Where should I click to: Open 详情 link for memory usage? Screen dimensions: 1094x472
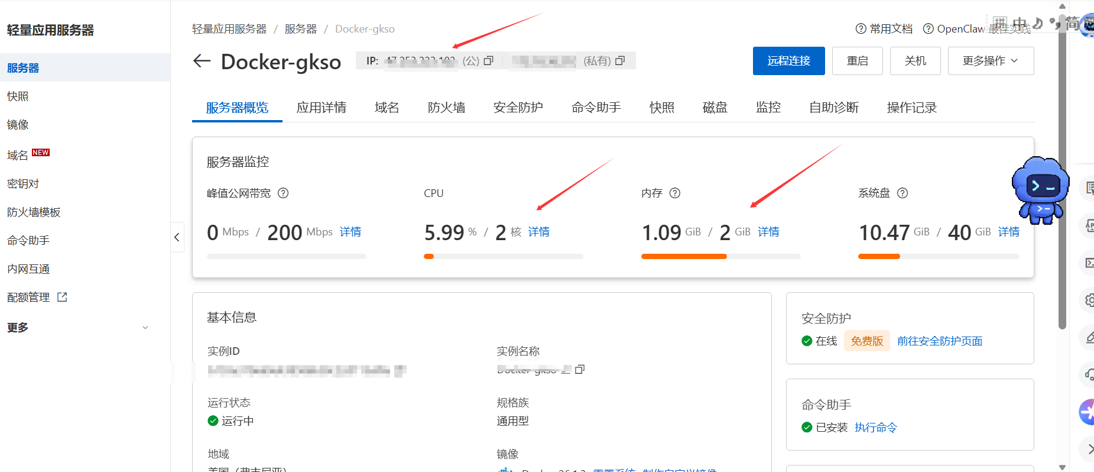(x=768, y=232)
